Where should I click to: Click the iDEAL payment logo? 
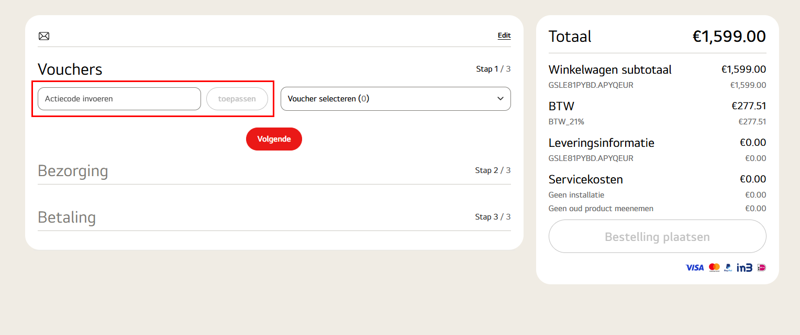click(x=761, y=268)
